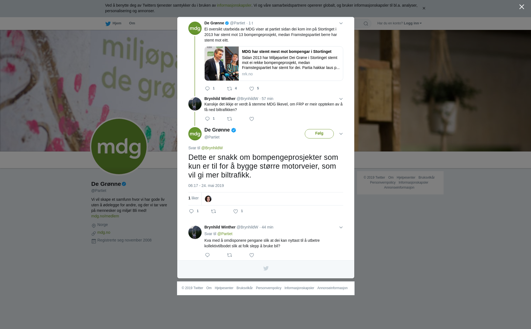The width and height of the screenshot is (531, 329).
Task: Like the main tweet with 1 like
Action: pyautogui.click(x=236, y=211)
